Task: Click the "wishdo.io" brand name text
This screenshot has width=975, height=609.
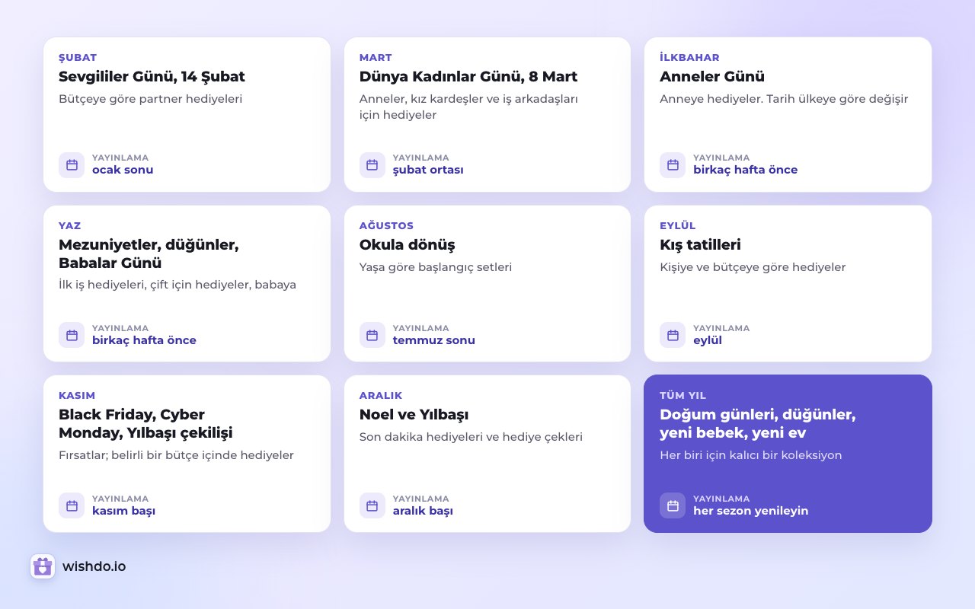Action: (94, 566)
